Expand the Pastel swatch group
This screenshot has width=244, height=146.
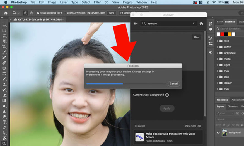(218, 59)
